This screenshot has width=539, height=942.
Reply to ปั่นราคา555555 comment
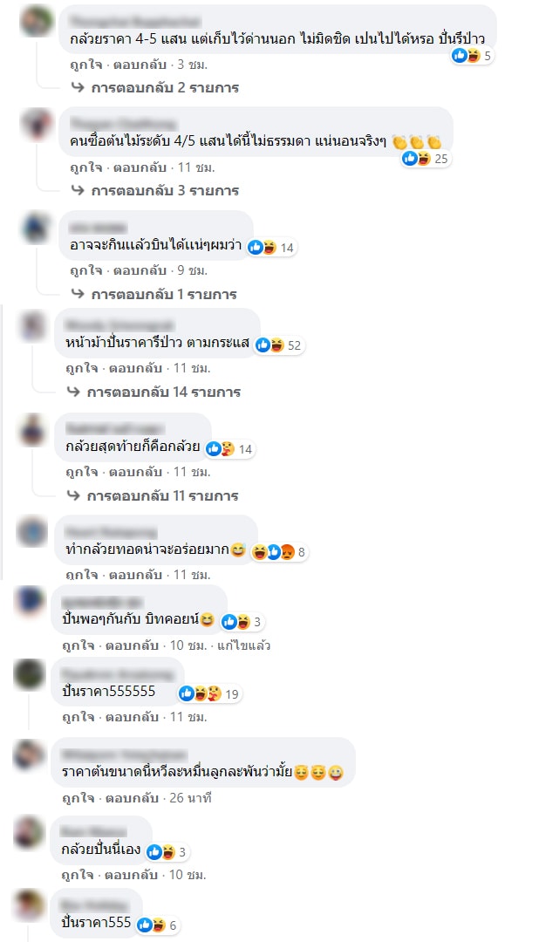(132, 717)
